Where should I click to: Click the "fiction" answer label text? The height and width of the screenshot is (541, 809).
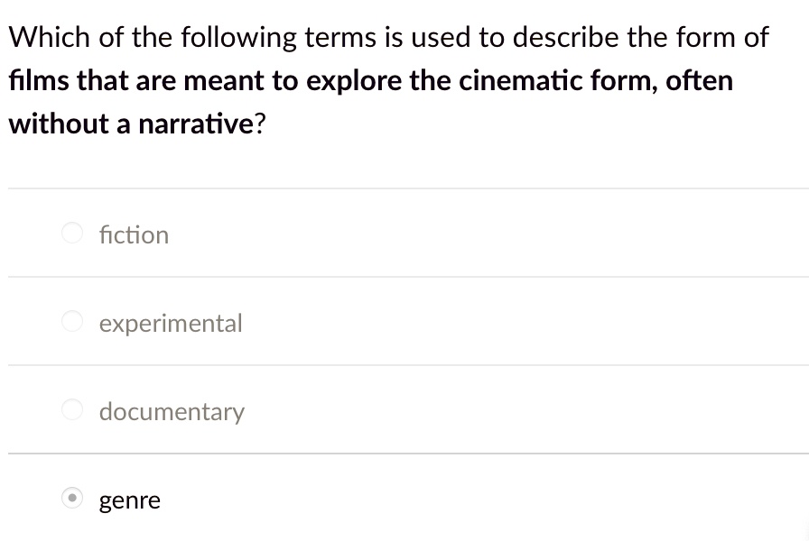[134, 234]
